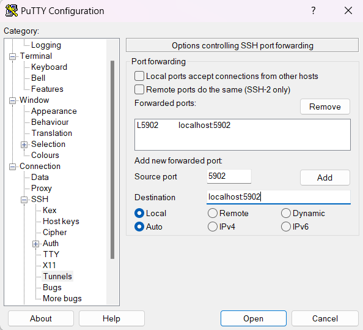Image resolution: width=363 pixels, height=330 pixels.
Task: Click the Cancel button
Action: (x=325, y=318)
